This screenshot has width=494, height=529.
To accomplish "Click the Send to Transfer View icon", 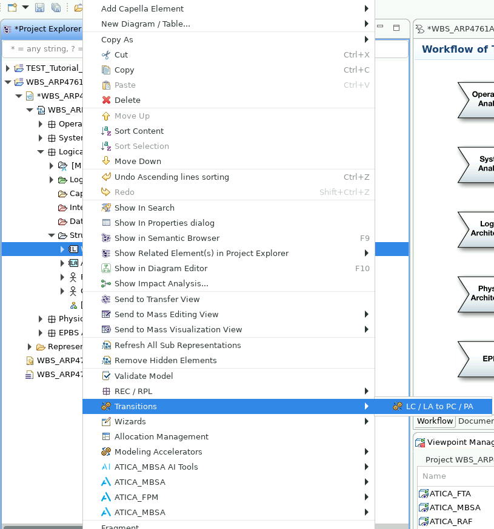I will pyautogui.click(x=106, y=299).
